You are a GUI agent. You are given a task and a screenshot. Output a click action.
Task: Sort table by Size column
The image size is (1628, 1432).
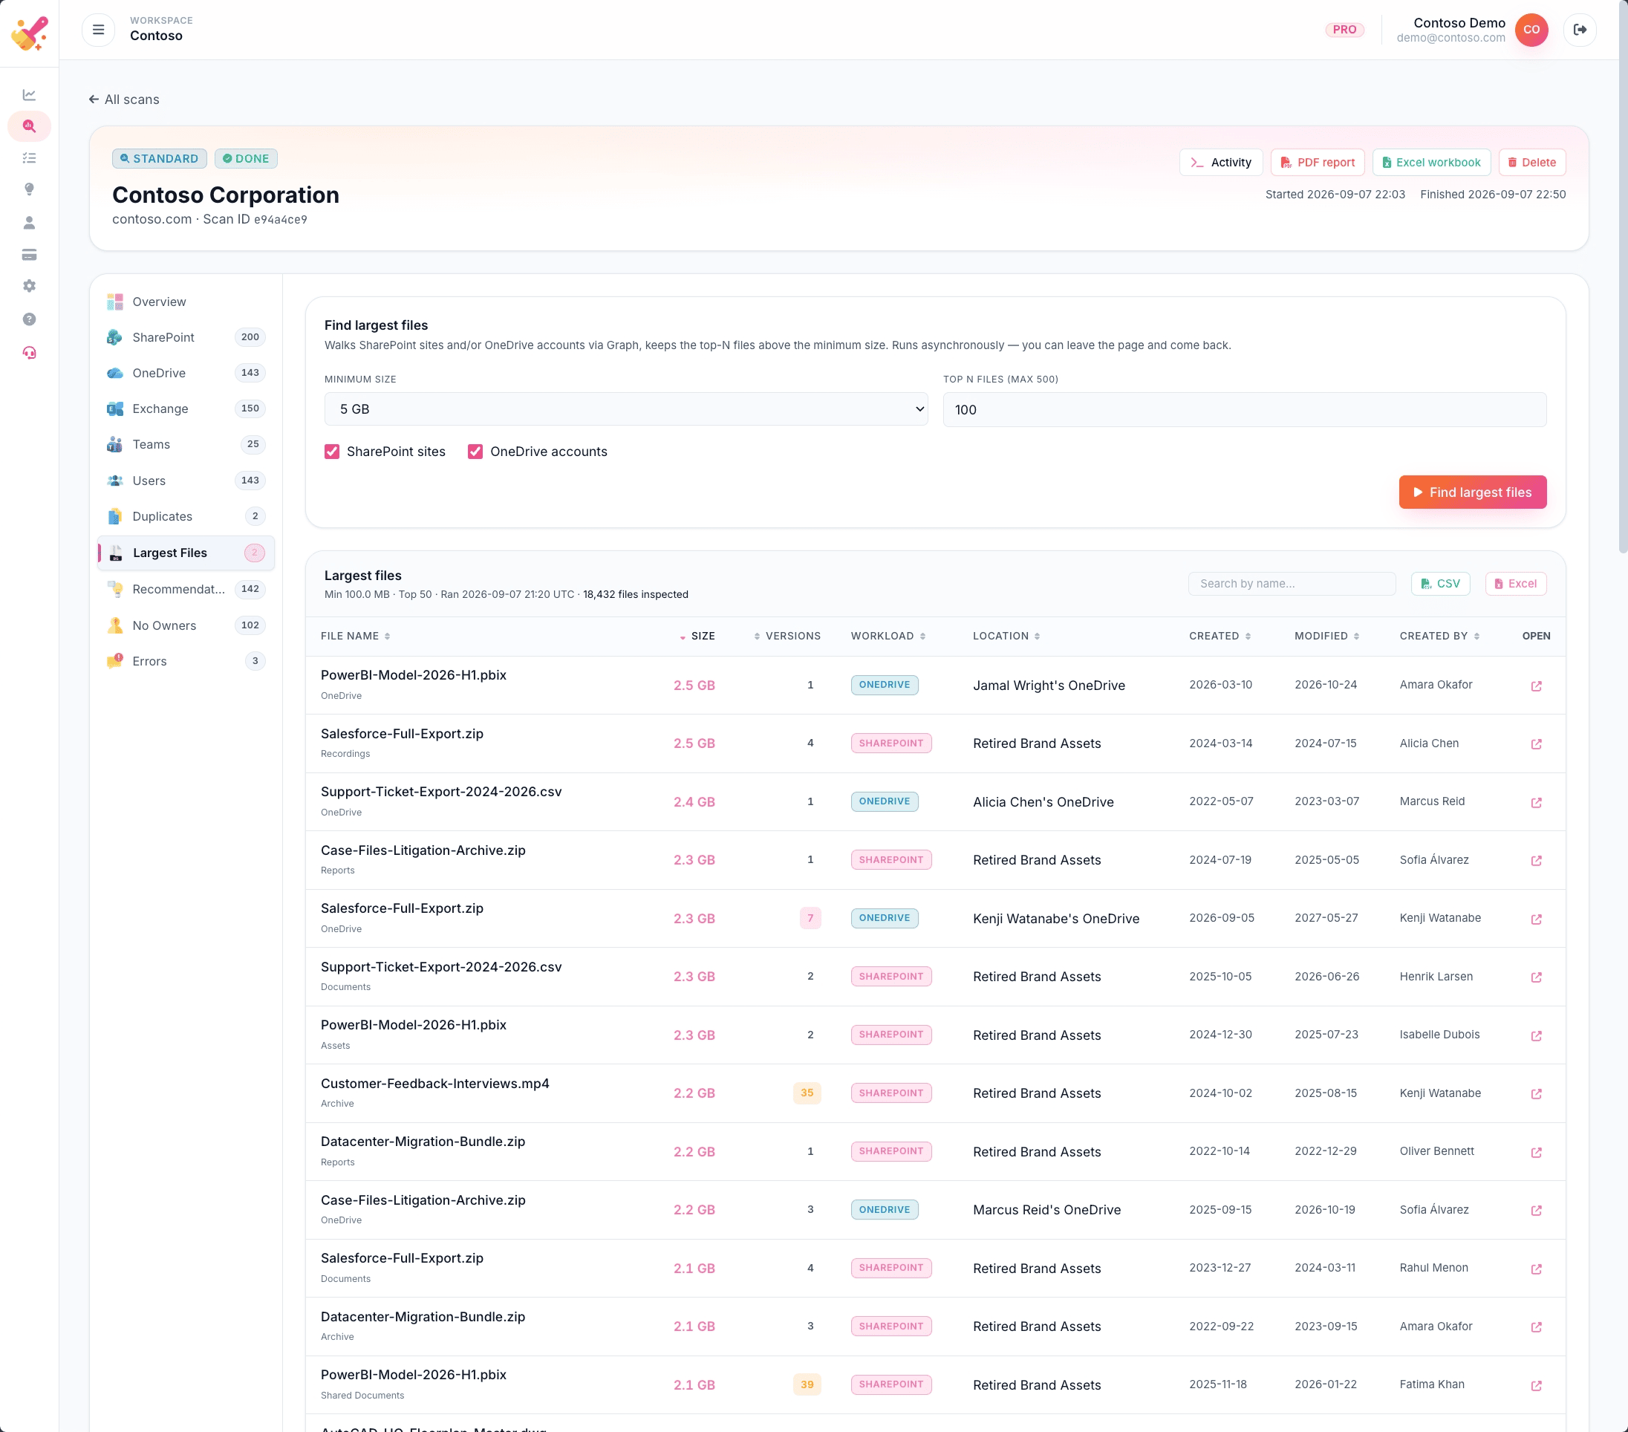pyautogui.click(x=697, y=637)
